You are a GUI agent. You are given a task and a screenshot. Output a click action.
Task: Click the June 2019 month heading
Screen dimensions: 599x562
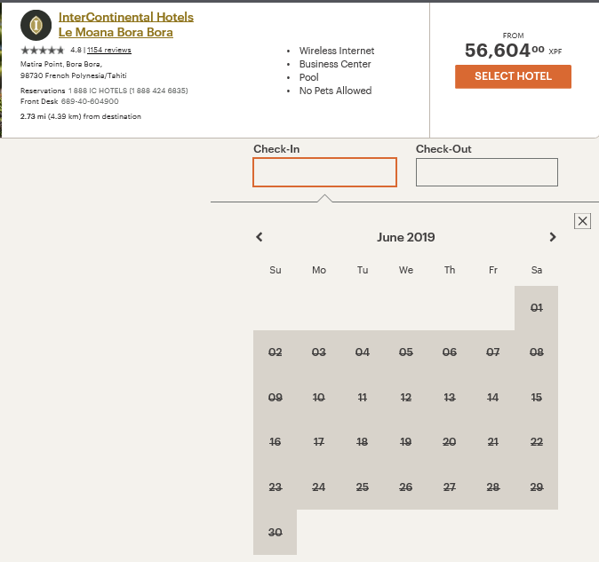tap(405, 237)
